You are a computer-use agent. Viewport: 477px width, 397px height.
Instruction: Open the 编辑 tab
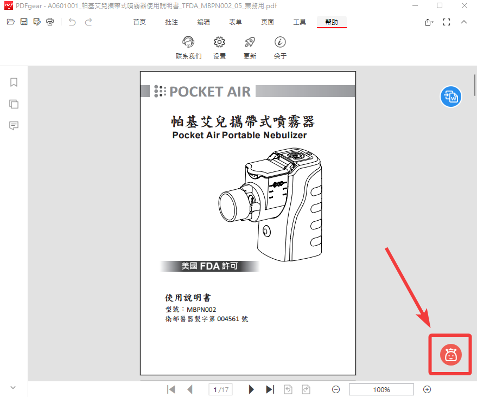pyautogui.click(x=203, y=22)
